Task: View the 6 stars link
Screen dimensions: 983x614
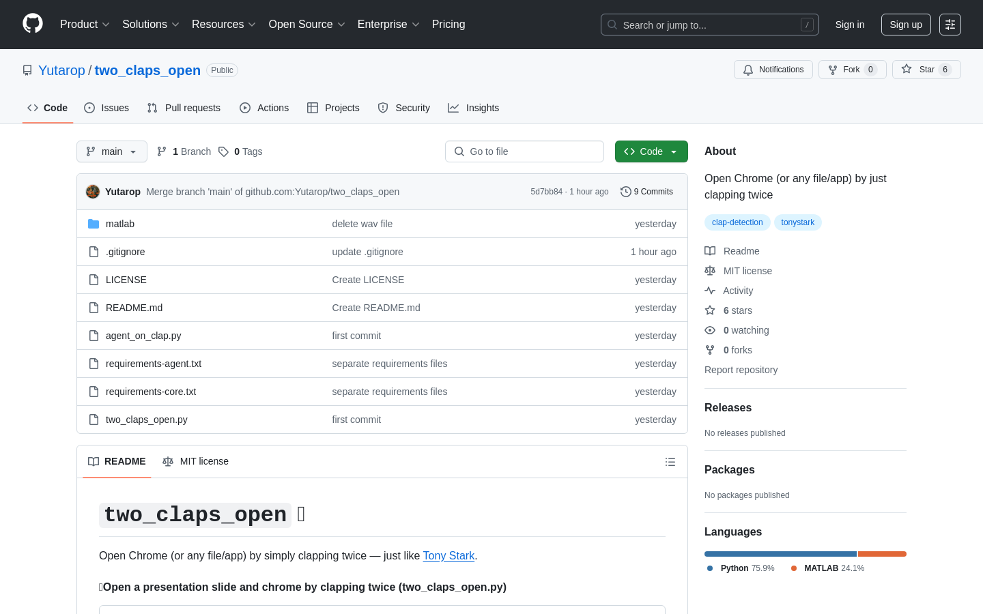Action: tap(737, 310)
